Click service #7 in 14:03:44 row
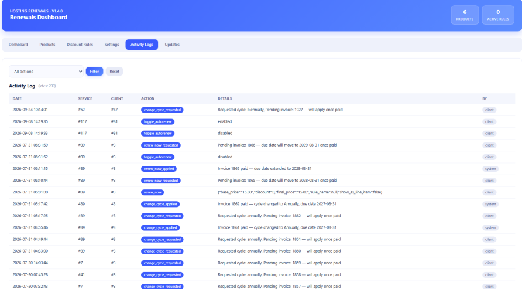Viewport: 522px width, 289px height. tap(81, 263)
